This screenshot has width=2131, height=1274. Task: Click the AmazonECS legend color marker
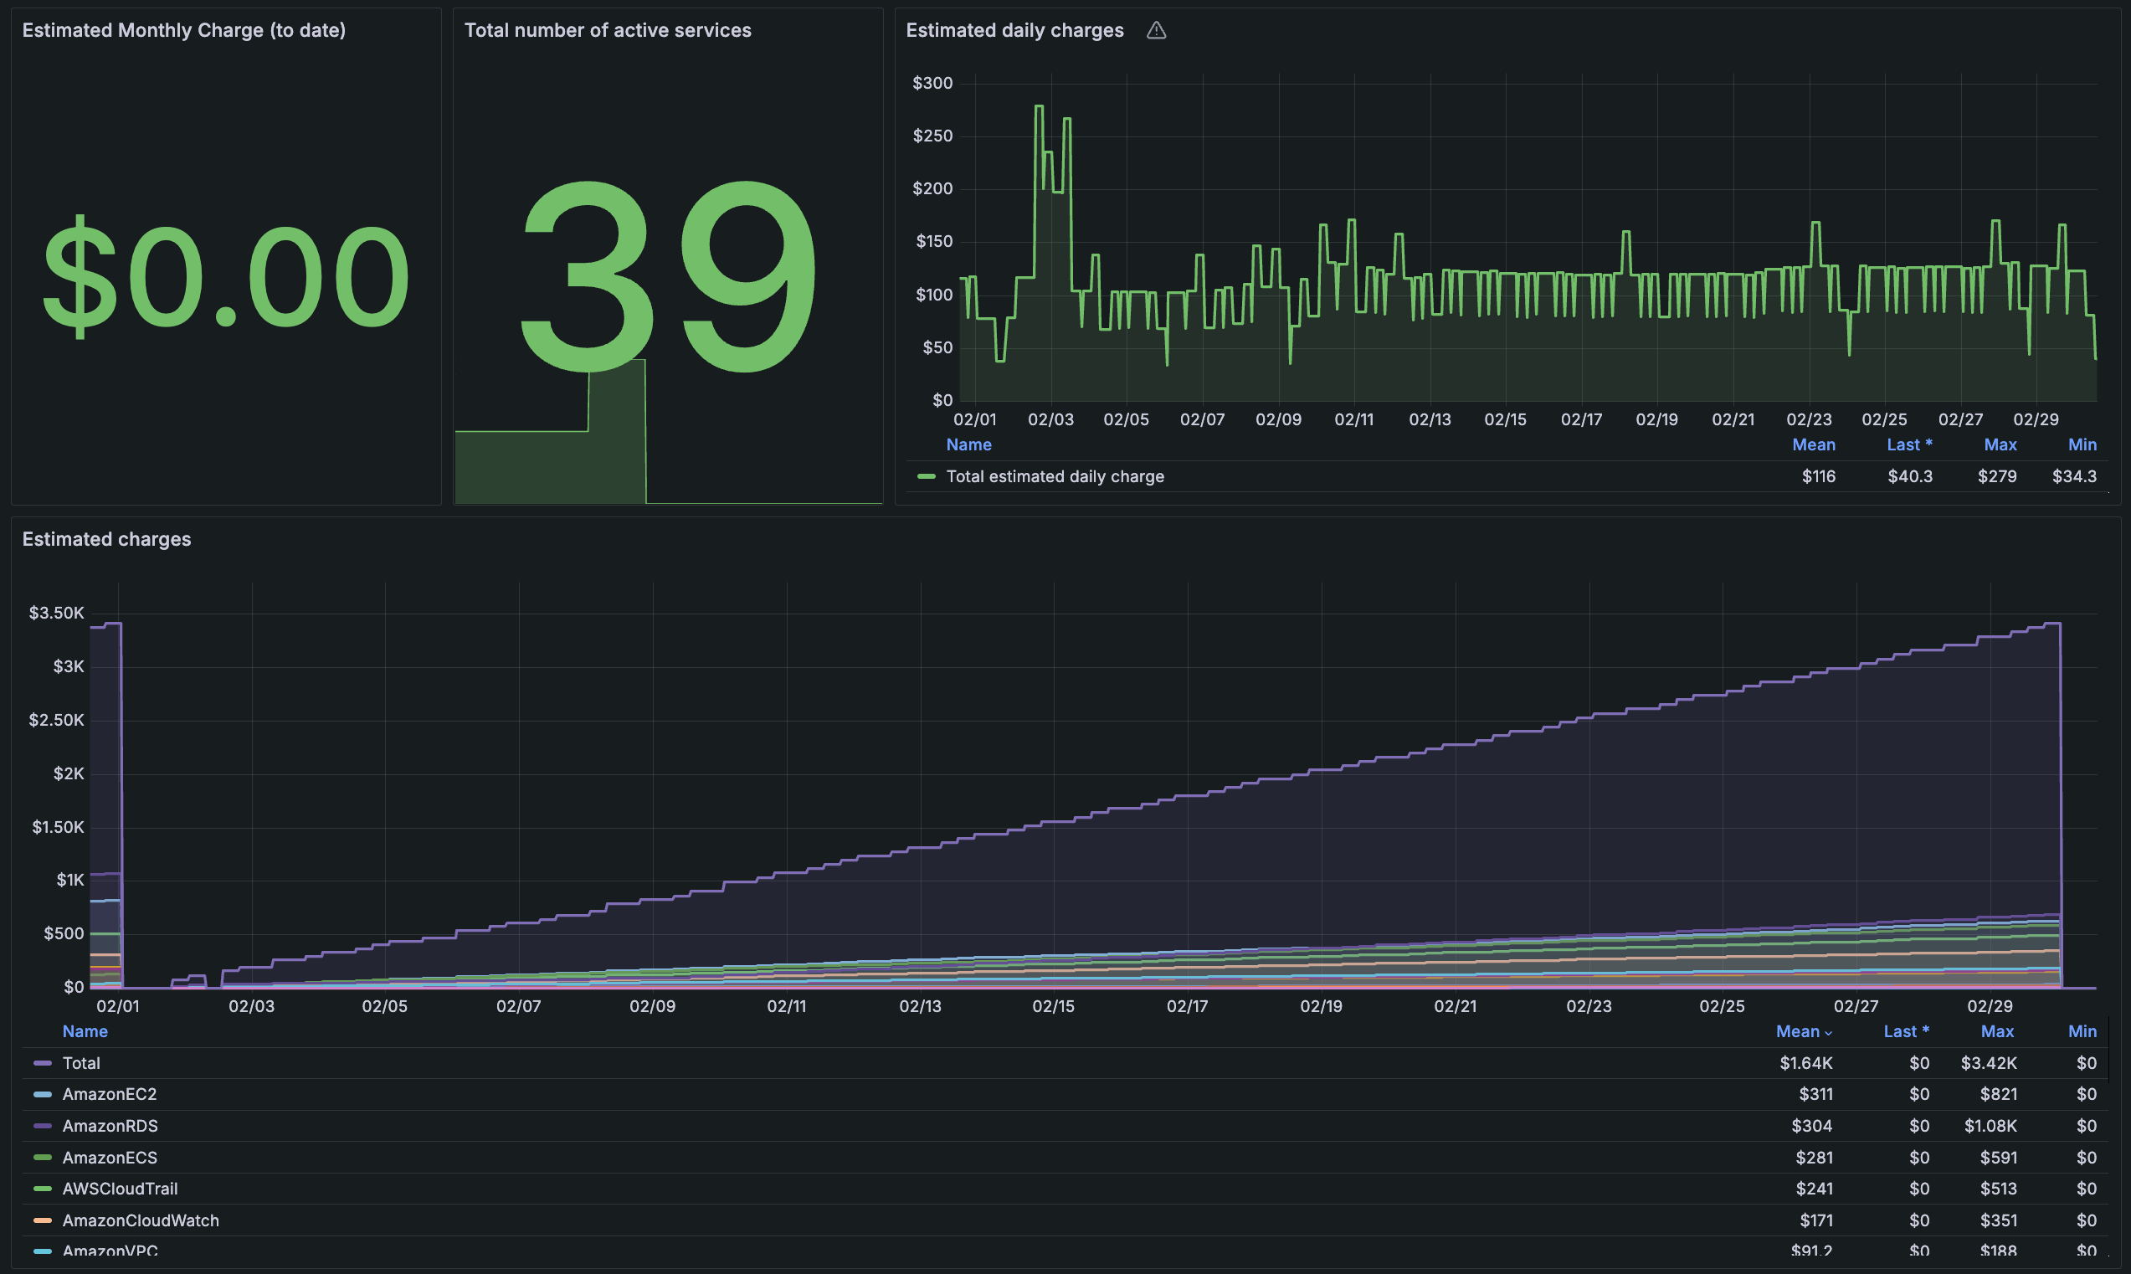coord(42,1158)
